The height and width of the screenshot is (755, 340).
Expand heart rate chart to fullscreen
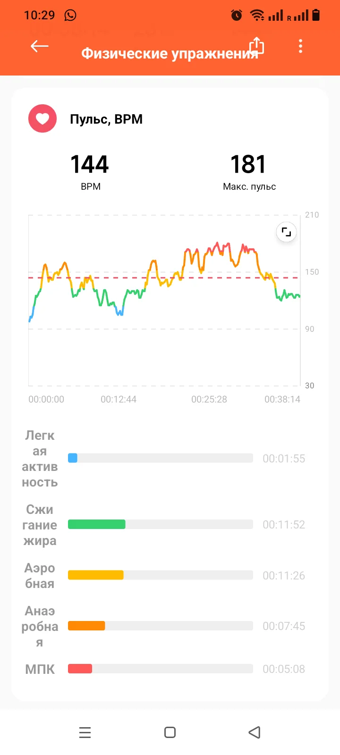286,232
